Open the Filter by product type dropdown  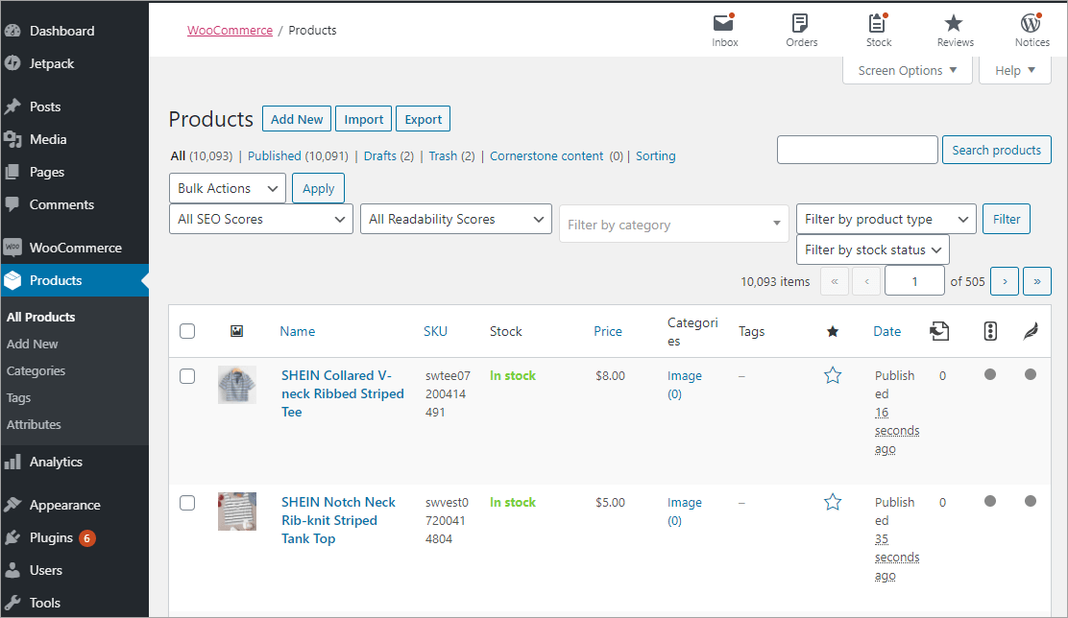[886, 219]
